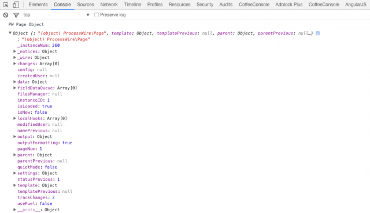Switch to the Elements tab
The width and height of the screenshot is (370, 213).
click(38, 5)
